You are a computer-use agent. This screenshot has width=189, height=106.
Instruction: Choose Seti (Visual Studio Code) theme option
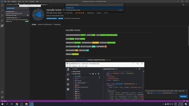(x=94, y=10)
